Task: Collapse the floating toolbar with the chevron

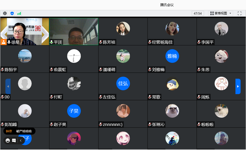Action: [20, 141]
